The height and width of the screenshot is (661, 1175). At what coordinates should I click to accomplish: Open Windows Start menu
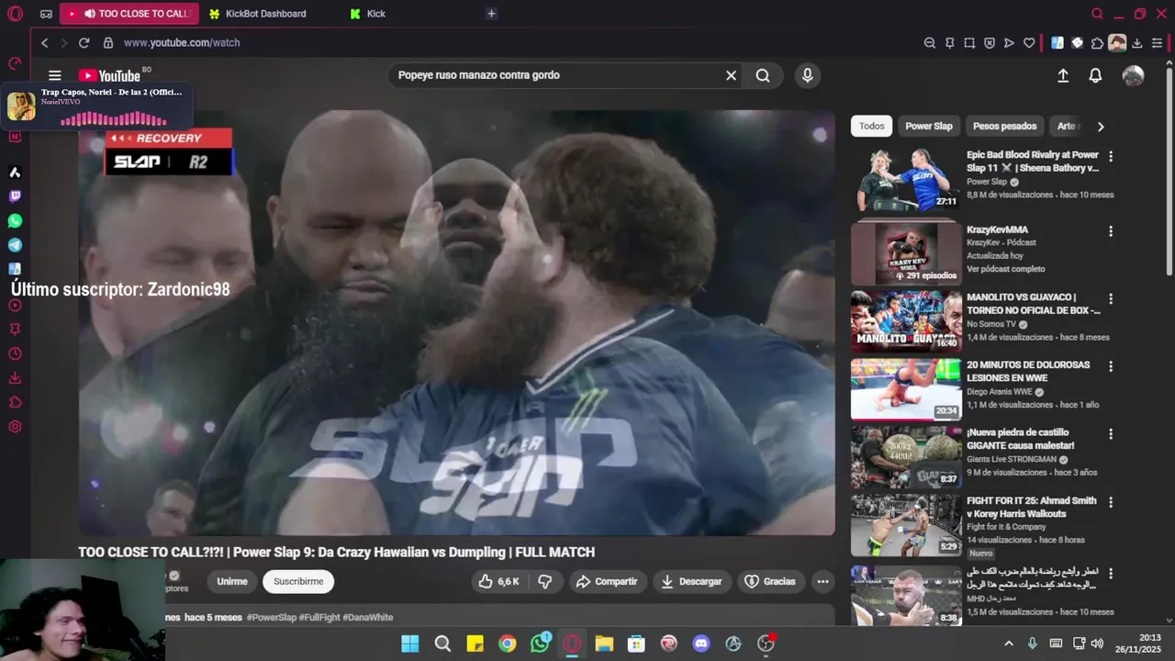[x=410, y=644]
